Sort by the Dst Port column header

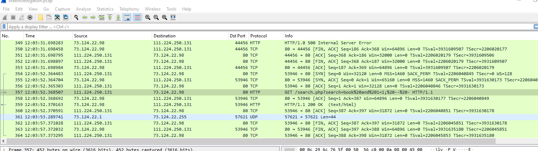[x=238, y=36]
